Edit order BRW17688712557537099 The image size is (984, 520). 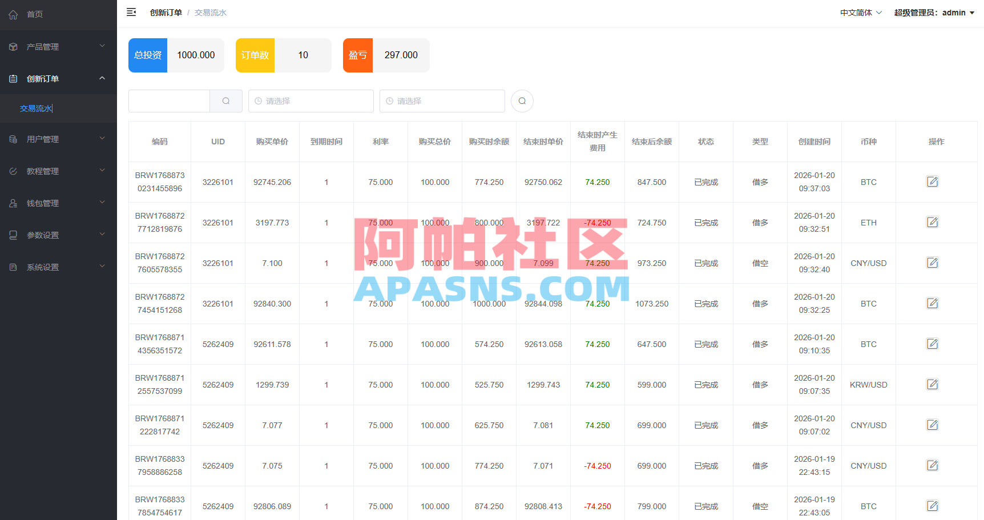click(932, 384)
